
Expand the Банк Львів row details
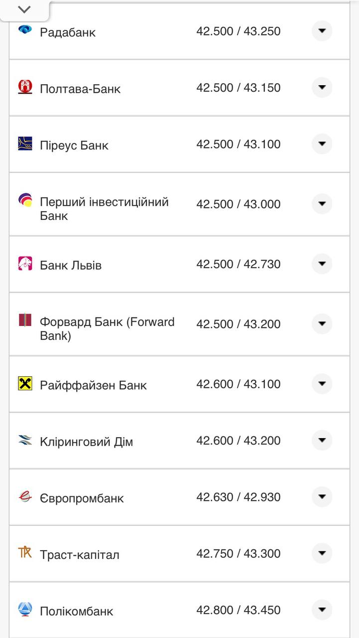click(x=322, y=264)
